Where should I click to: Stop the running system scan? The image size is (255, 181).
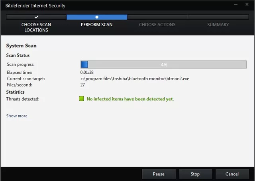point(196,174)
